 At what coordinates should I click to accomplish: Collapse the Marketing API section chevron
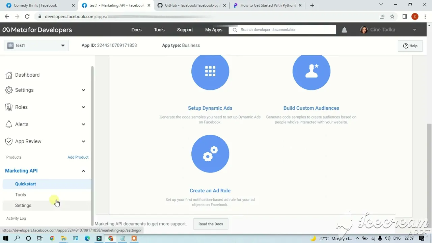(83, 171)
